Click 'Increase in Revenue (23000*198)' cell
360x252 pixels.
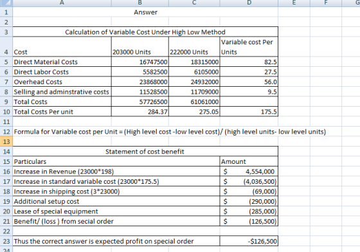116,172
